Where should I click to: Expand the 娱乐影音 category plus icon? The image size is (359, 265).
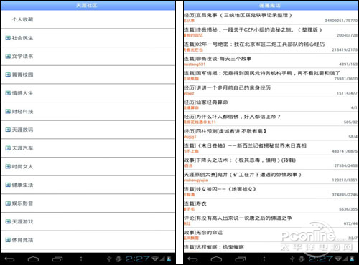tap(8, 203)
